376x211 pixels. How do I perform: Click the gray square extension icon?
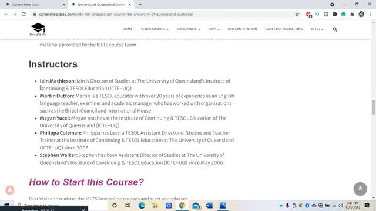tap(325, 14)
